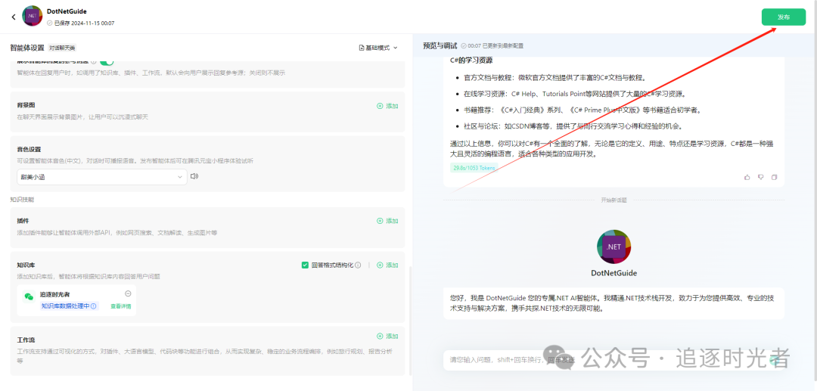This screenshot has width=817, height=391.
Task: Click the 已更新到最新配置 status text
Action: coord(503,46)
